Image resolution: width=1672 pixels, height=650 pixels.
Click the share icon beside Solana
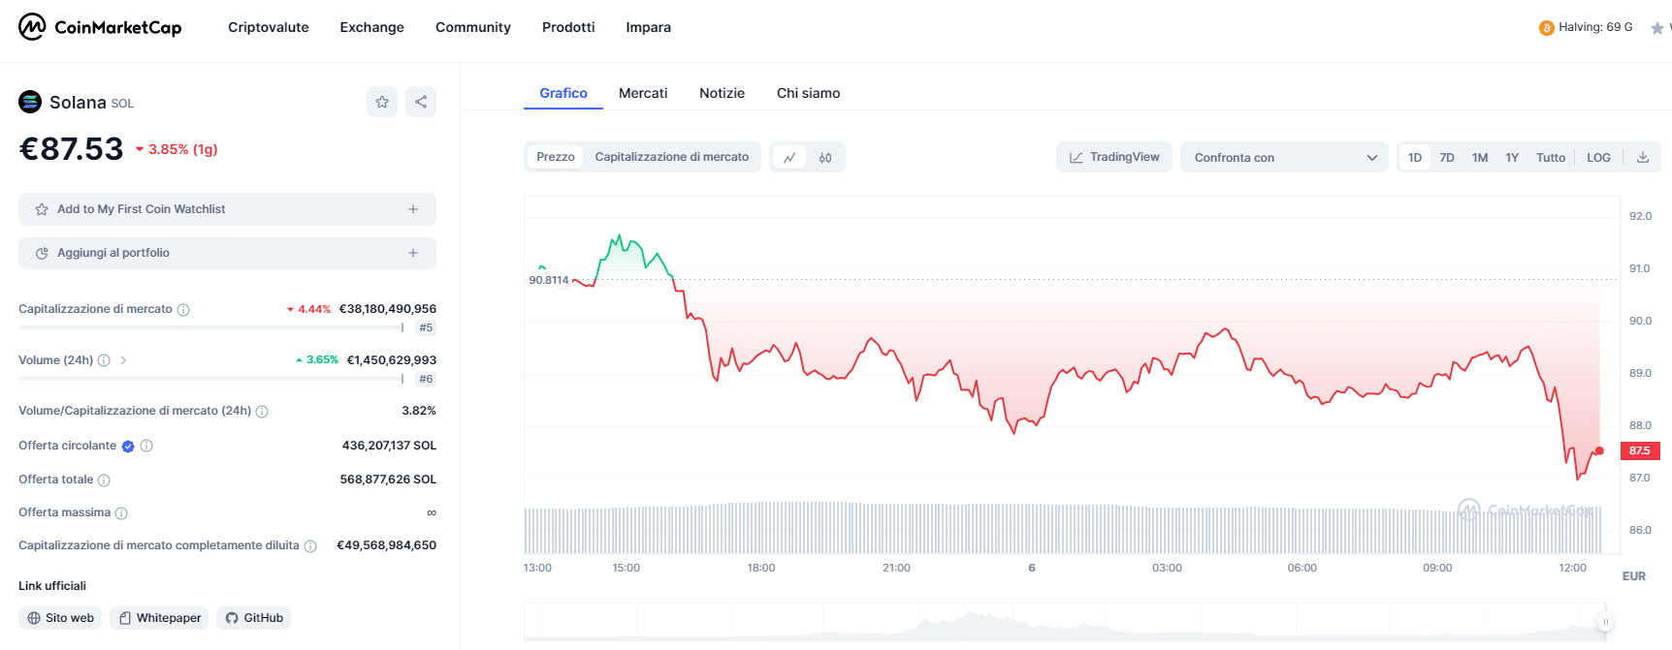pyautogui.click(x=421, y=102)
